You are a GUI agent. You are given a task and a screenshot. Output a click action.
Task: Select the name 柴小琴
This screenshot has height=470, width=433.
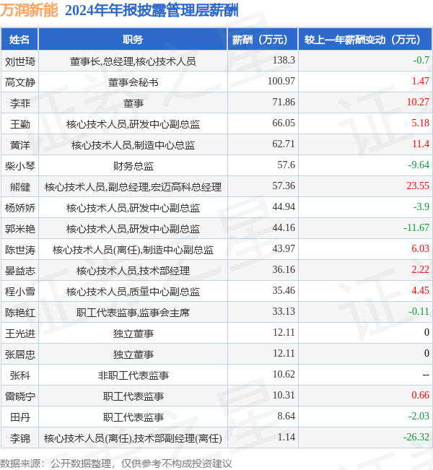20,166
